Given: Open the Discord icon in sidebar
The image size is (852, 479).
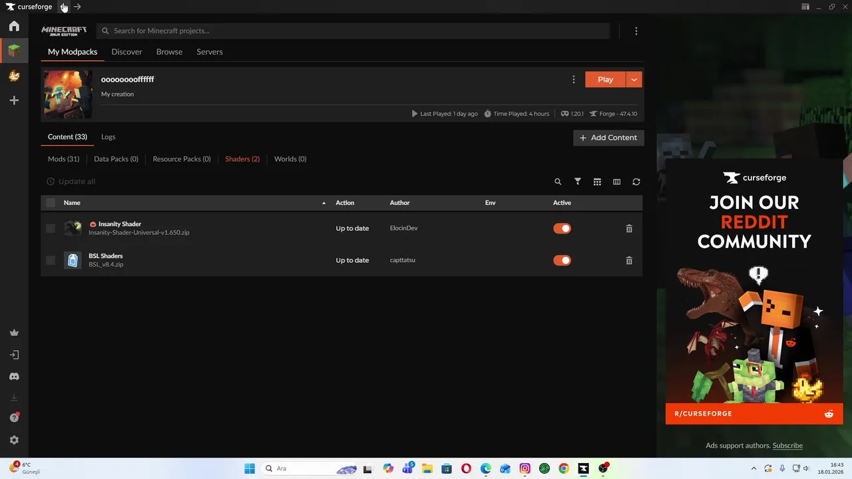Looking at the screenshot, I should 14,377.
